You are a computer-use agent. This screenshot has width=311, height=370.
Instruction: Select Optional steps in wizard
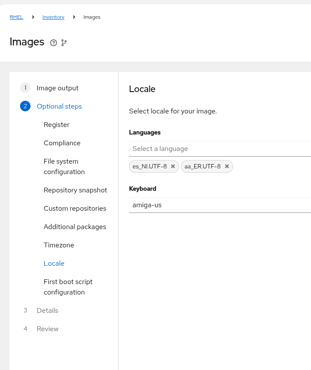coord(59,106)
